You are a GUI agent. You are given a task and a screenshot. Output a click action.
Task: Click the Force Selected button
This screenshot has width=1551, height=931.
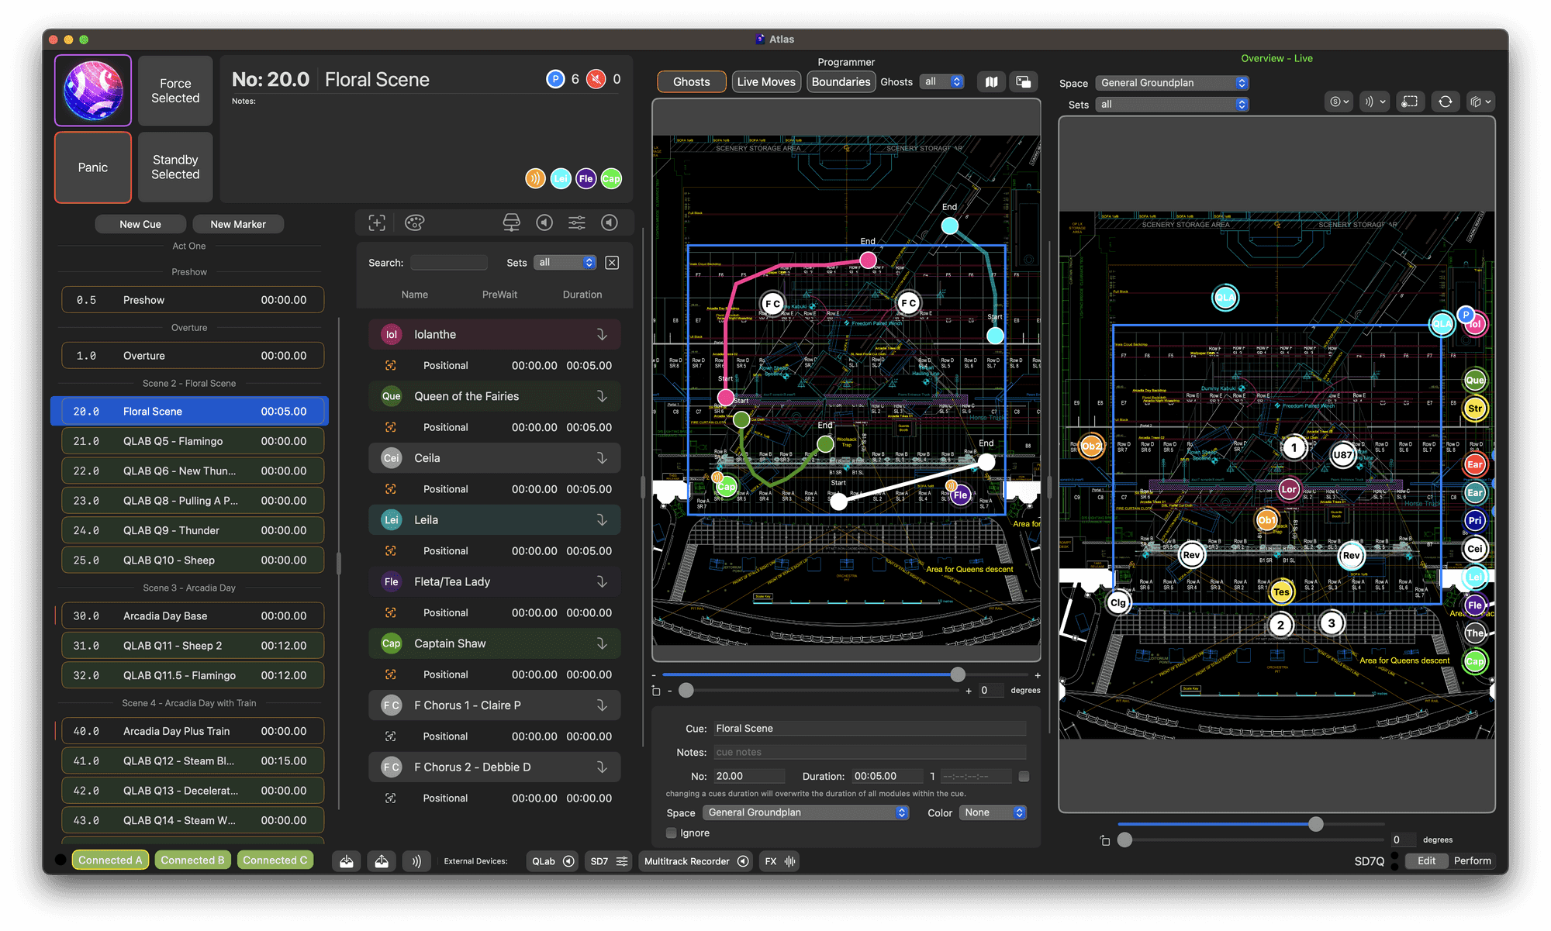tap(175, 91)
